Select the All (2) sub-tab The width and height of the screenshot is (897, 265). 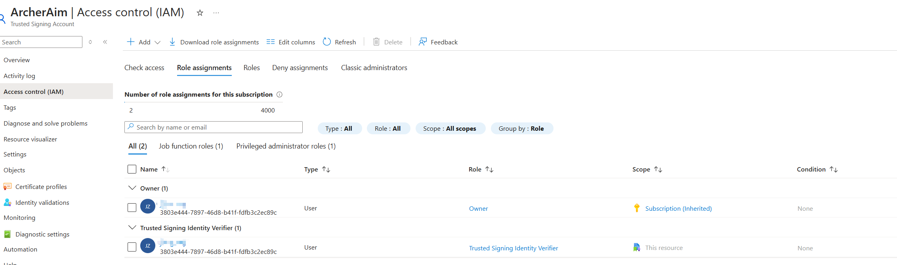pyautogui.click(x=137, y=146)
